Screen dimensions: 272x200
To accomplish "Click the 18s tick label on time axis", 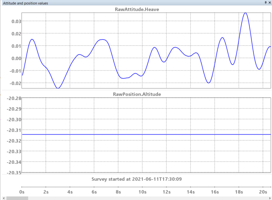I will tap(239, 192).
